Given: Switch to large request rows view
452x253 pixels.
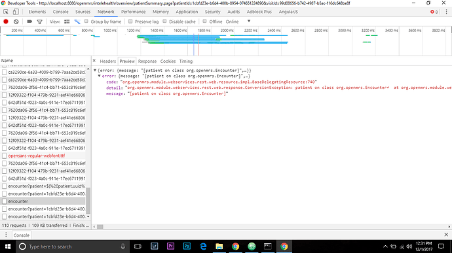Looking at the screenshot, I should (x=67, y=22).
